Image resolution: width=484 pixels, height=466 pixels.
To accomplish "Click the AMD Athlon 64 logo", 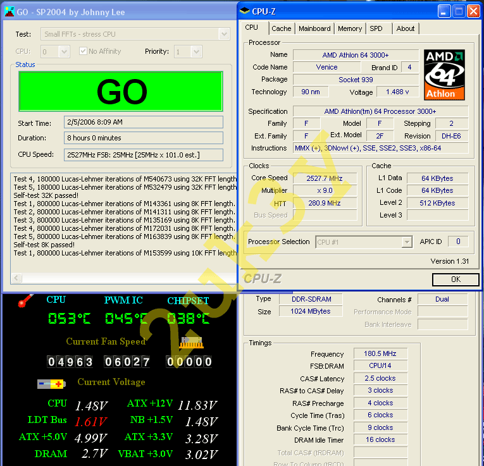I will click(x=444, y=74).
